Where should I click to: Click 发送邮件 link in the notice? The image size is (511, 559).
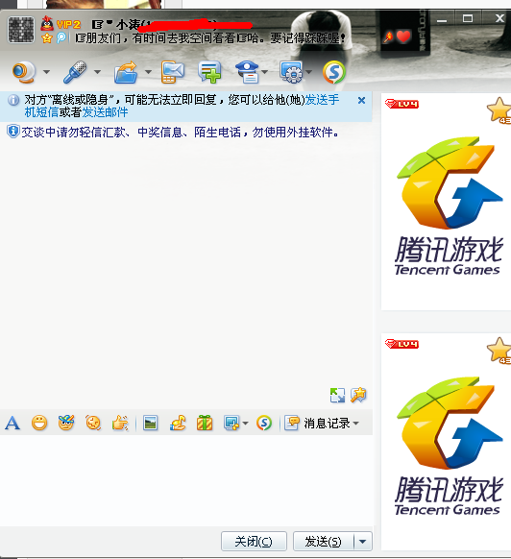pyautogui.click(x=105, y=112)
